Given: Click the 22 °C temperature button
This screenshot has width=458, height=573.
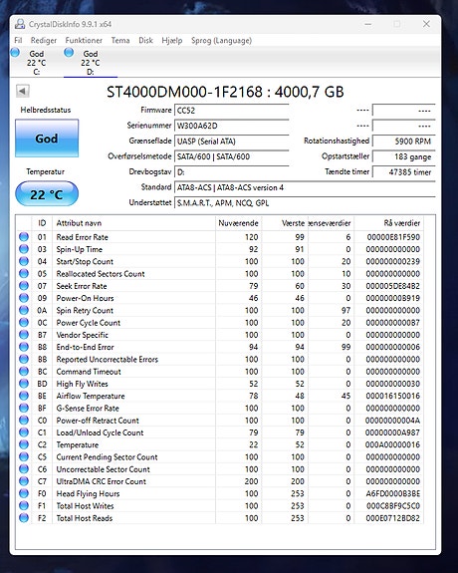Looking at the screenshot, I should [x=47, y=194].
